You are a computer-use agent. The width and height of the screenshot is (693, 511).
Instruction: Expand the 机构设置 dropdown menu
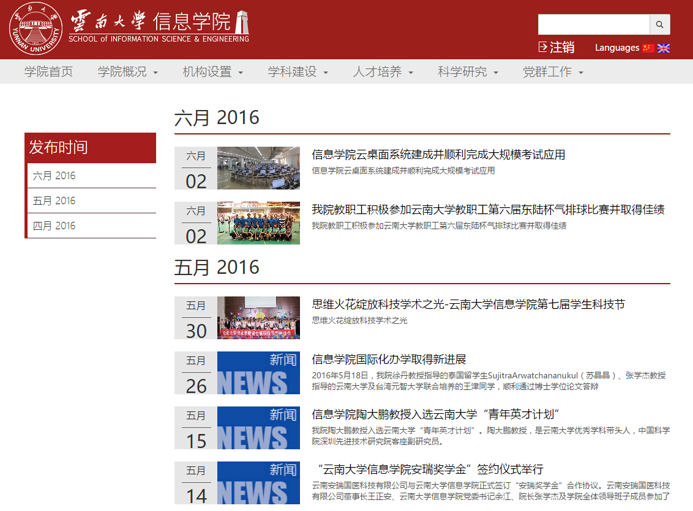212,72
